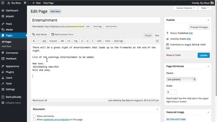
Task: Click the Posts pin icon
Action: 3,24
